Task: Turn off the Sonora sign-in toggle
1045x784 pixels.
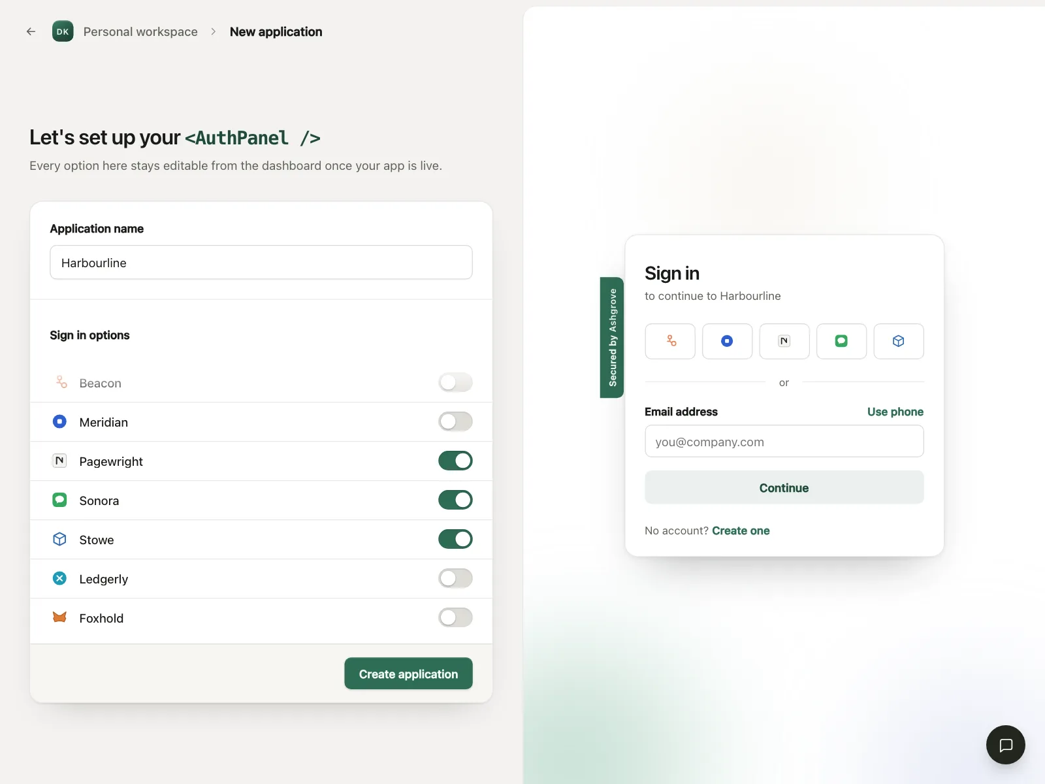Action: 455,500
